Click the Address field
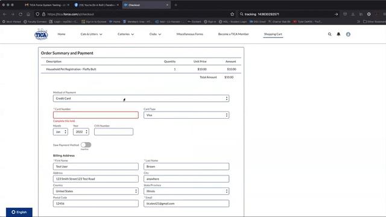386x217 pixels. click(96, 179)
